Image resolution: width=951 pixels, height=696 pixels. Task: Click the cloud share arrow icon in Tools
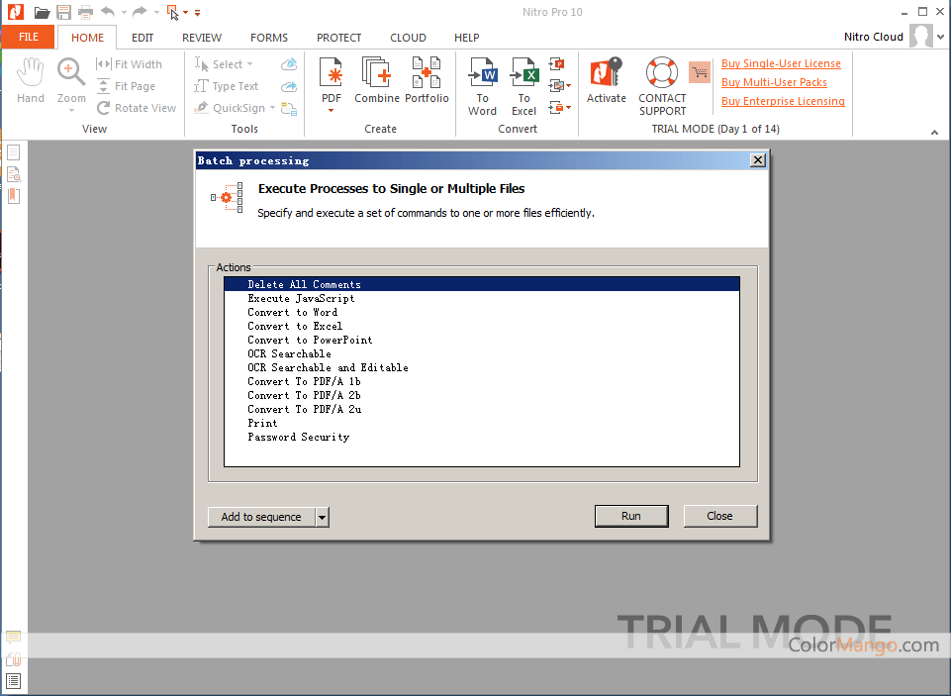click(x=289, y=86)
